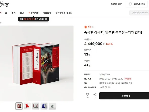Select 창작생태계 기여도 menu item

(x=63, y=13)
